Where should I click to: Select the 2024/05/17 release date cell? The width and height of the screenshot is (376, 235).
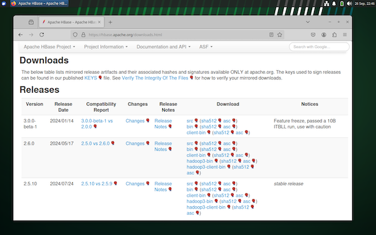click(61, 144)
